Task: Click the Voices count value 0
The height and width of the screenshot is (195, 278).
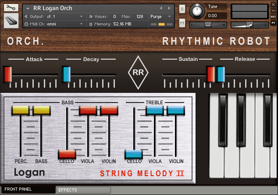Action: tap(114, 17)
